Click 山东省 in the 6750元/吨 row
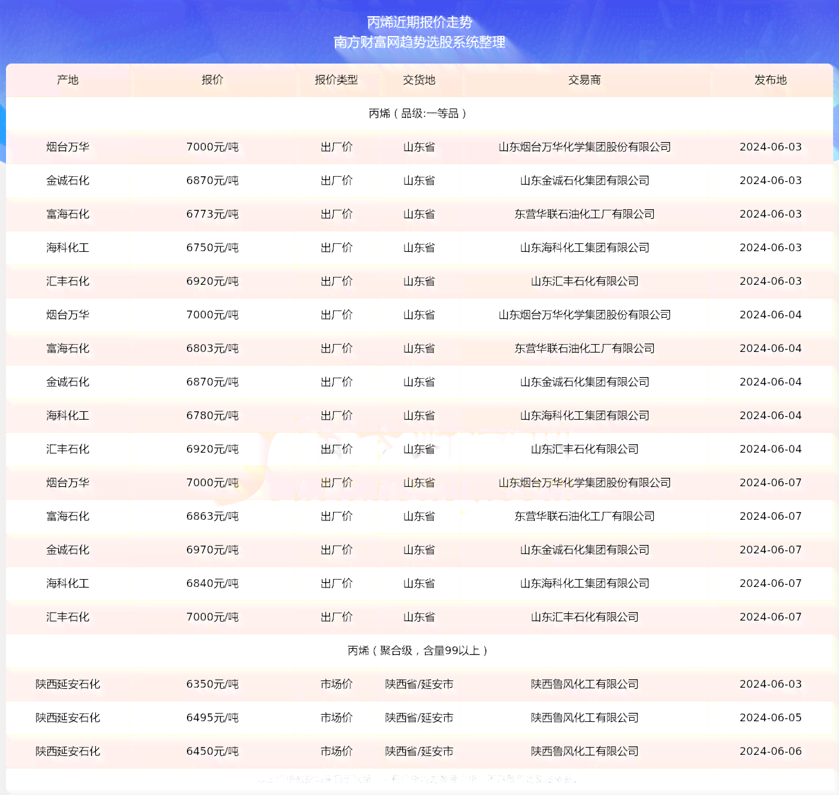The width and height of the screenshot is (839, 795). (419, 248)
